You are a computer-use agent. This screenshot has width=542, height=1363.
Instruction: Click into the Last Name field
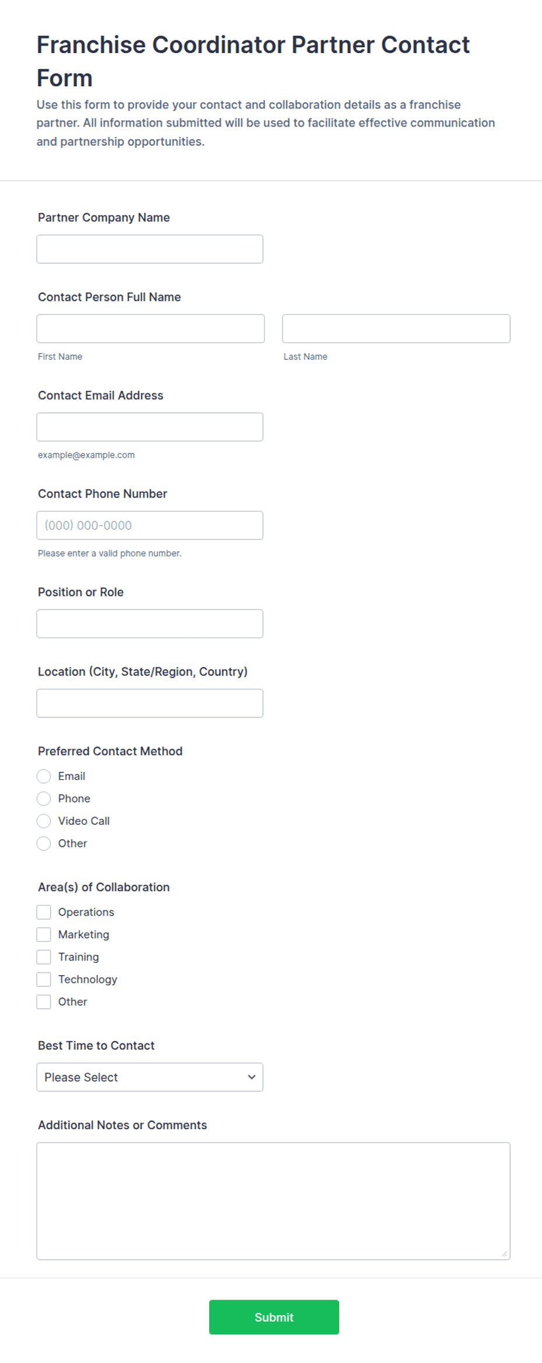[x=396, y=328]
